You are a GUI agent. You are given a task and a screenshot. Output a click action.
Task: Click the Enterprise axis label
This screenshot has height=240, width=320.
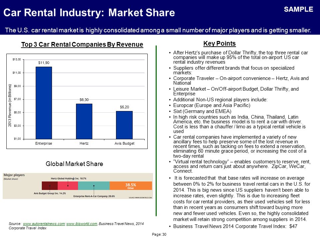coord(44,143)
